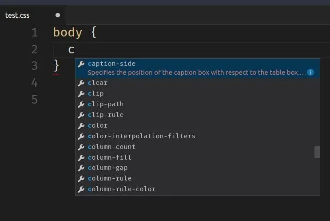The height and width of the screenshot is (221, 330).
Task: Click the wrench icon beside column-count
Action: (x=81, y=147)
